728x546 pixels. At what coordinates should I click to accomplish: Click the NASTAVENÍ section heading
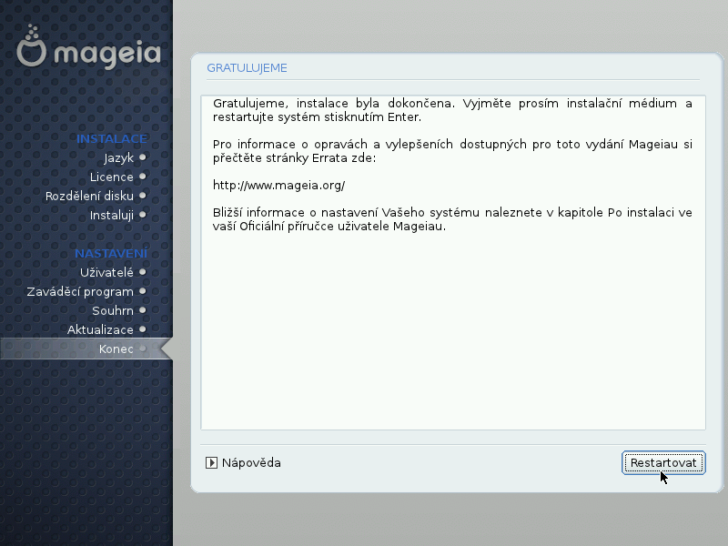pyautogui.click(x=111, y=254)
